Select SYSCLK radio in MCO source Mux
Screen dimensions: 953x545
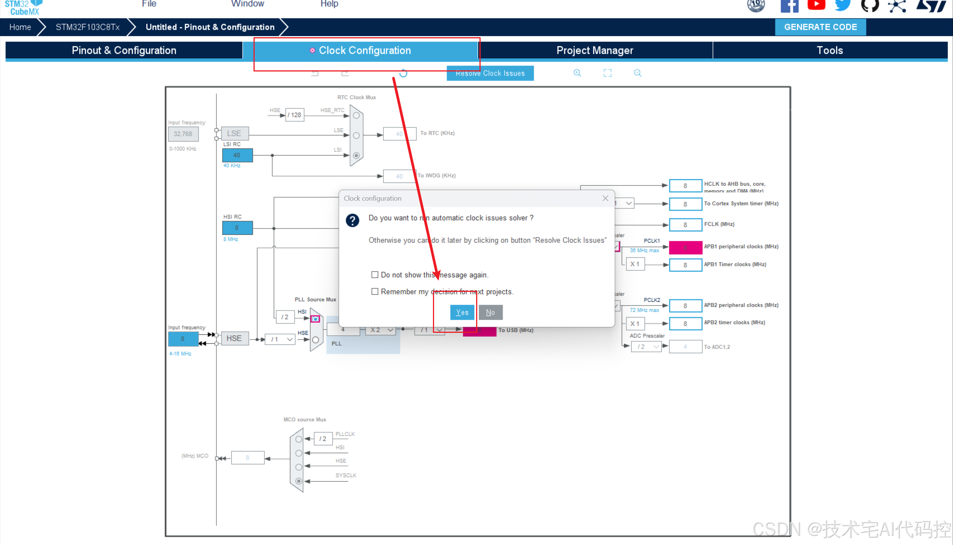coord(299,481)
